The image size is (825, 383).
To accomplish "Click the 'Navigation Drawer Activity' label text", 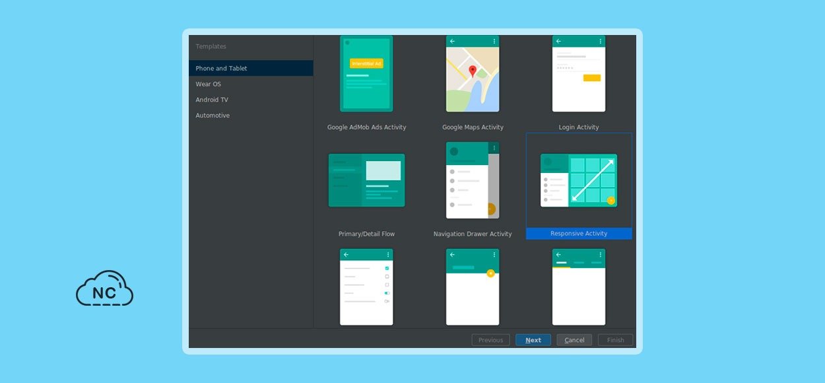I will point(473,234).
